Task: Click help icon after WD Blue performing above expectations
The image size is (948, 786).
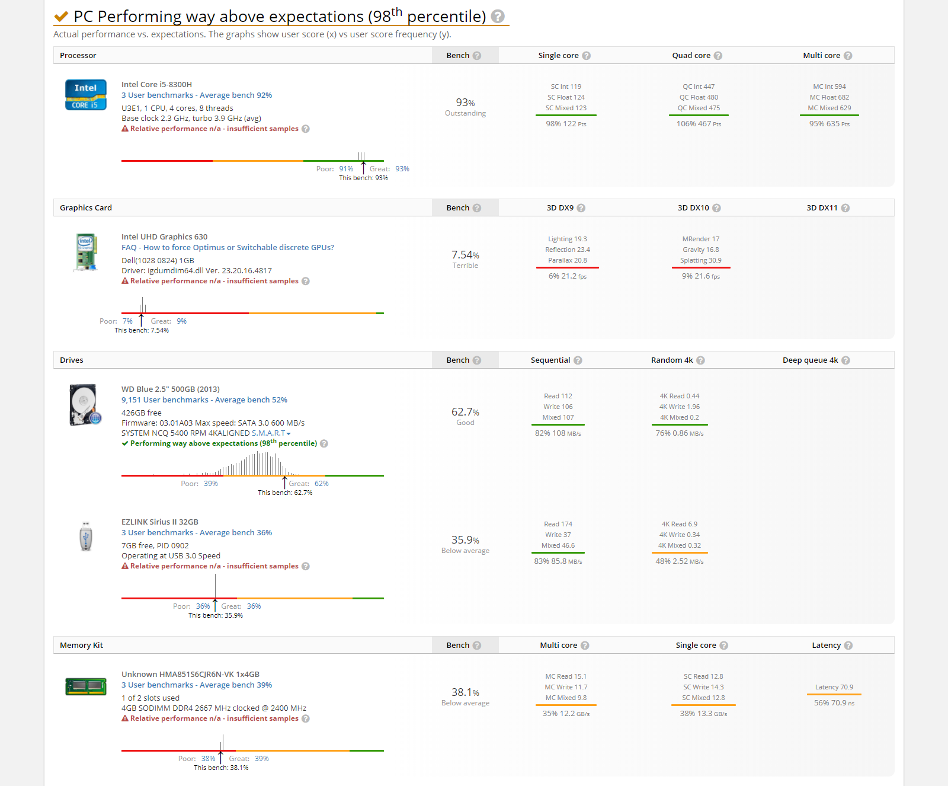Action: tap(324, 443)
